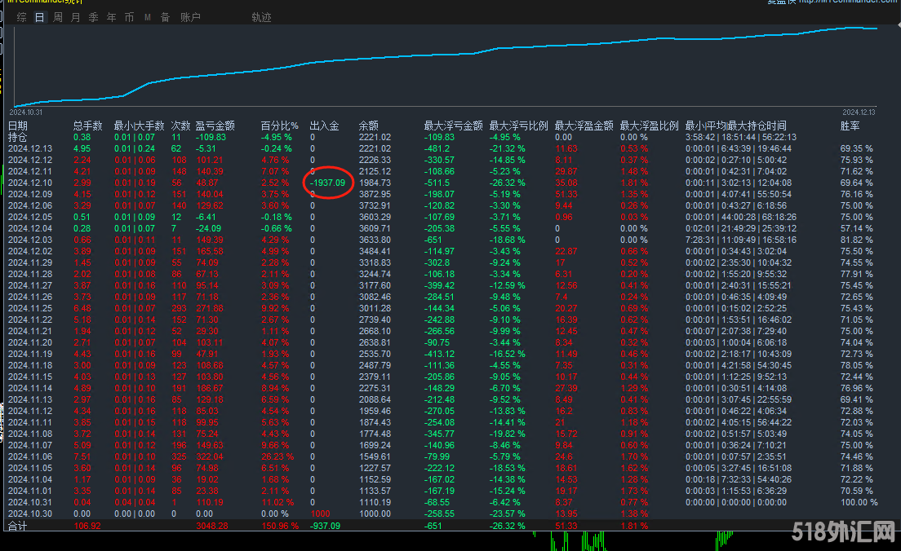
Task: Click the 盈亏金额 column header
Action: pyautogui.click(x=215, y=126)
